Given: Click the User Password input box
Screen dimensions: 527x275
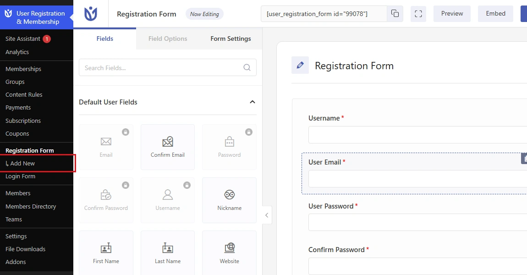Looking at the screenshot, I should (418, 222).
